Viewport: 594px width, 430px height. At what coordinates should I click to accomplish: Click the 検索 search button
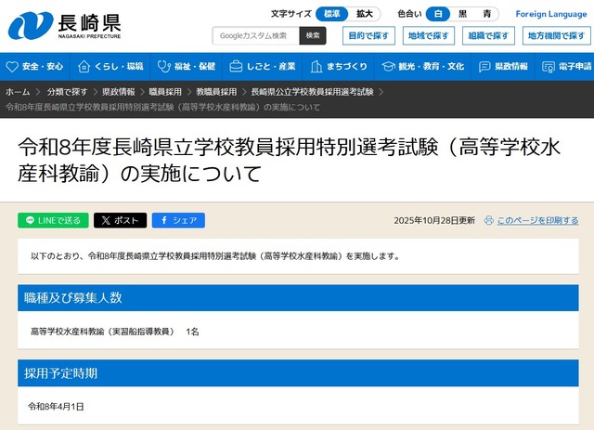click(313, 35)
